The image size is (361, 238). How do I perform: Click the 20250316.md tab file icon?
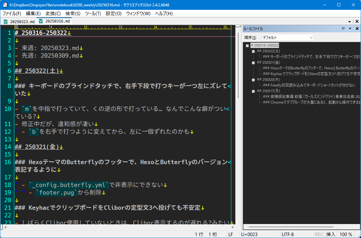tap(41, 21)
